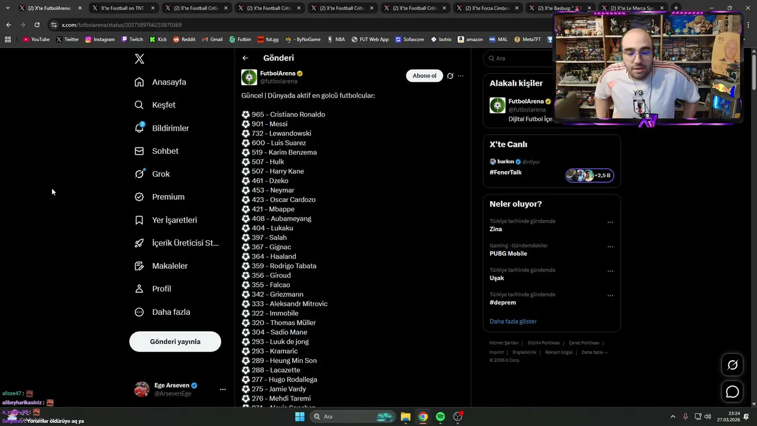Open Spotify from the taskbar
The image size is (757, 426).
click(440, 417)
